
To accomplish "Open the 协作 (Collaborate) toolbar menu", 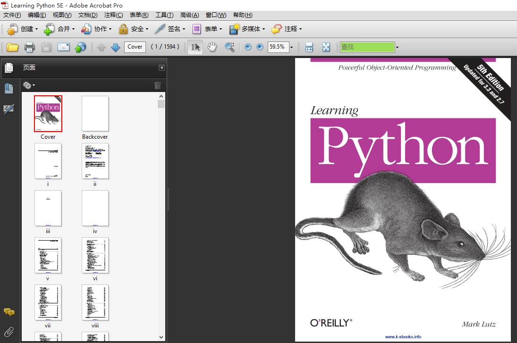I will tap(96, 29).
